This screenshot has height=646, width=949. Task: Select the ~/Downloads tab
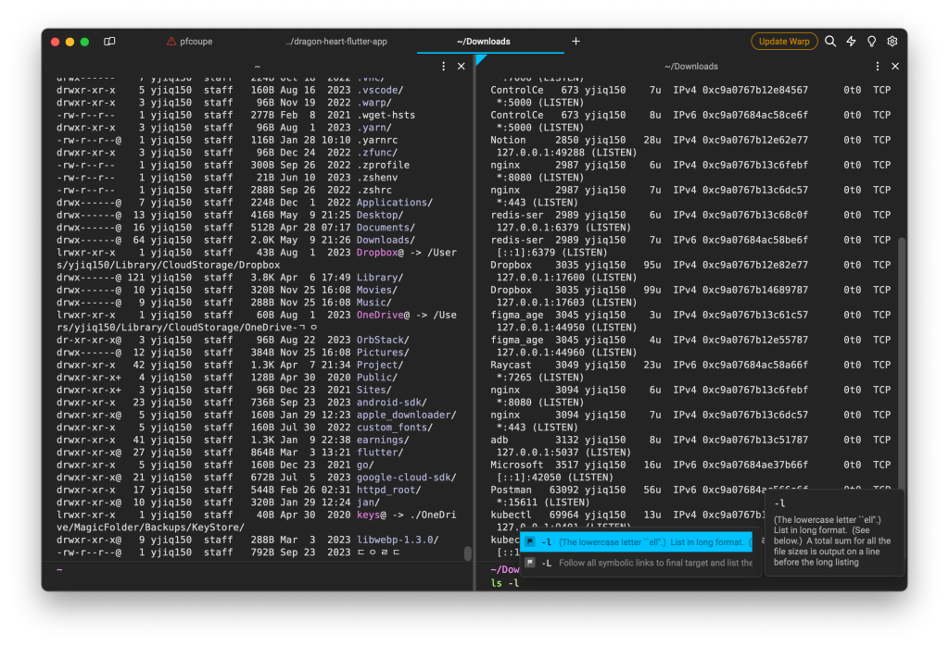pos(484,42)
